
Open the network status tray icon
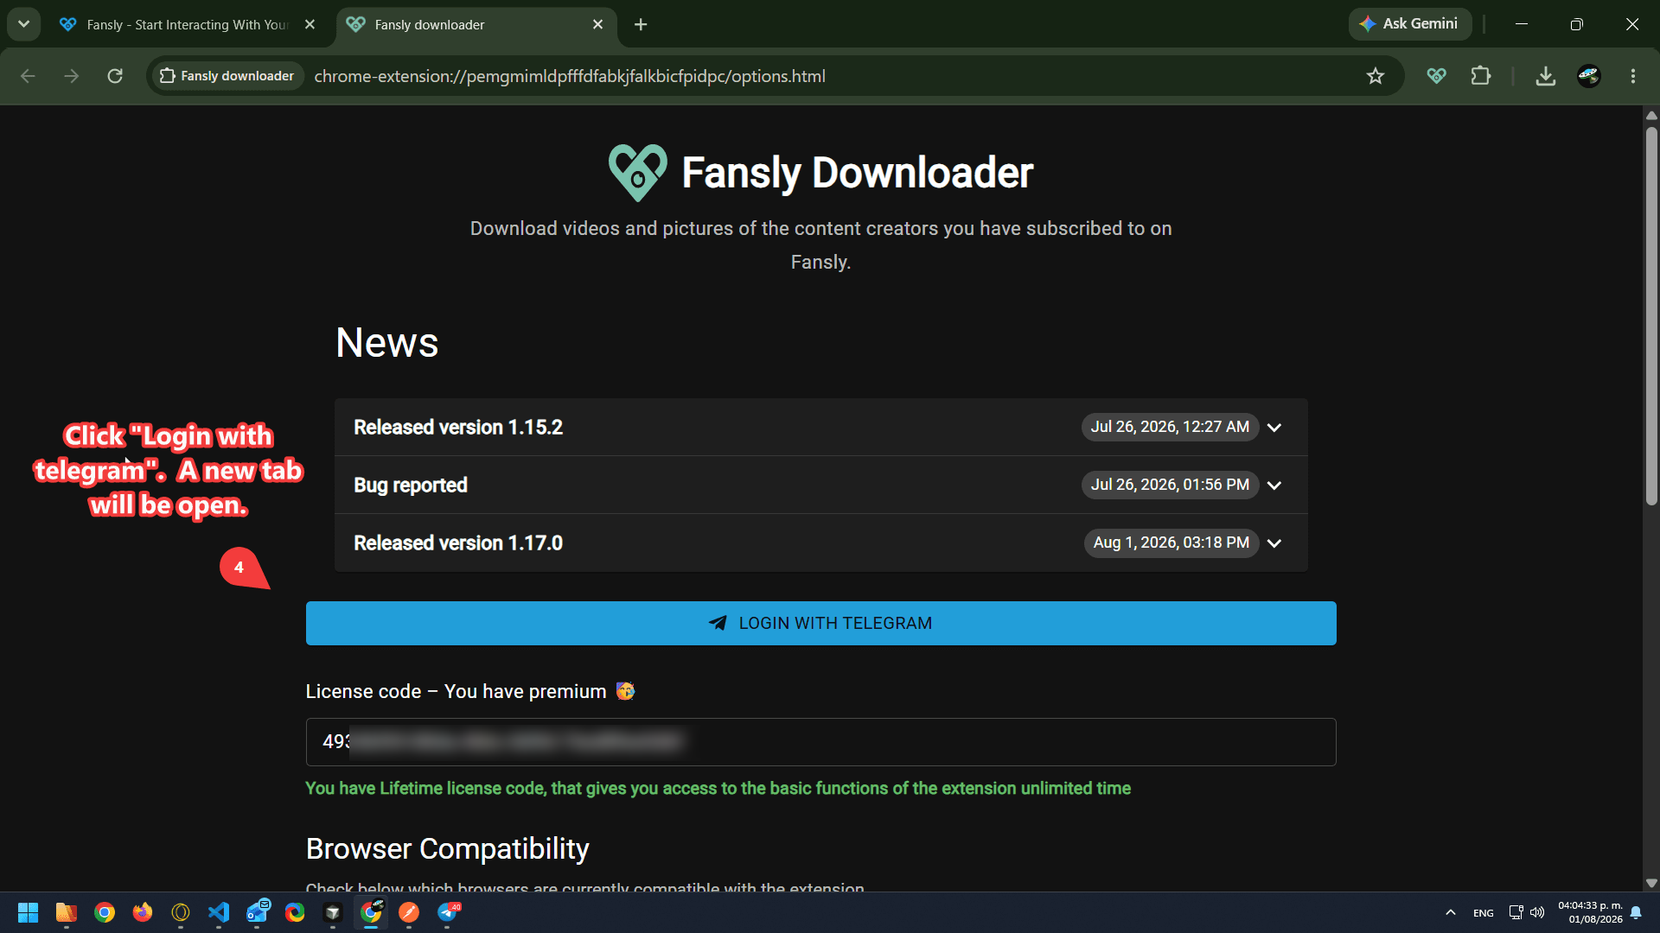coord(1516,912)
